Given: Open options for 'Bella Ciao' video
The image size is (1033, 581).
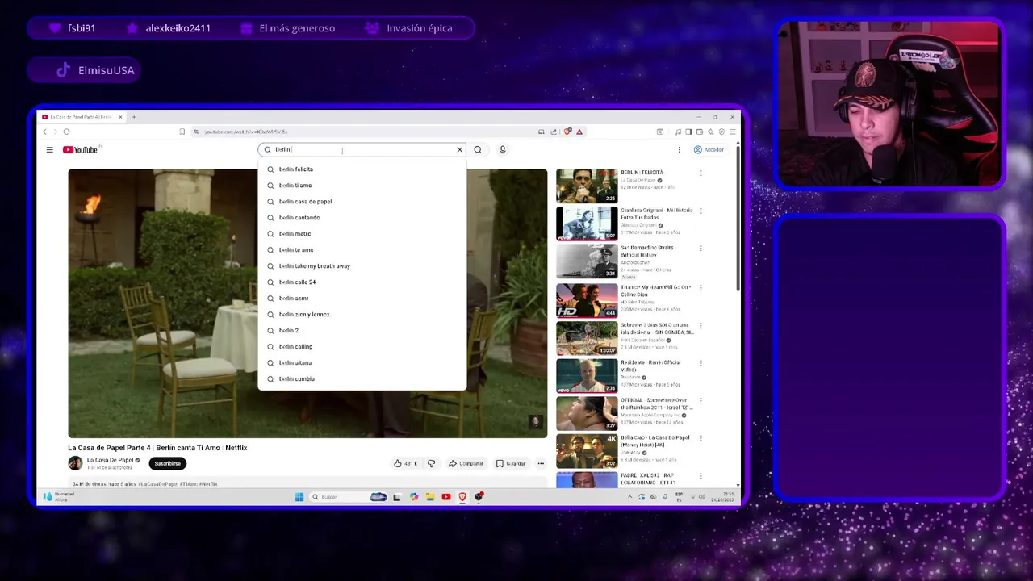Looking at the screenshot, I should (701, 438).
